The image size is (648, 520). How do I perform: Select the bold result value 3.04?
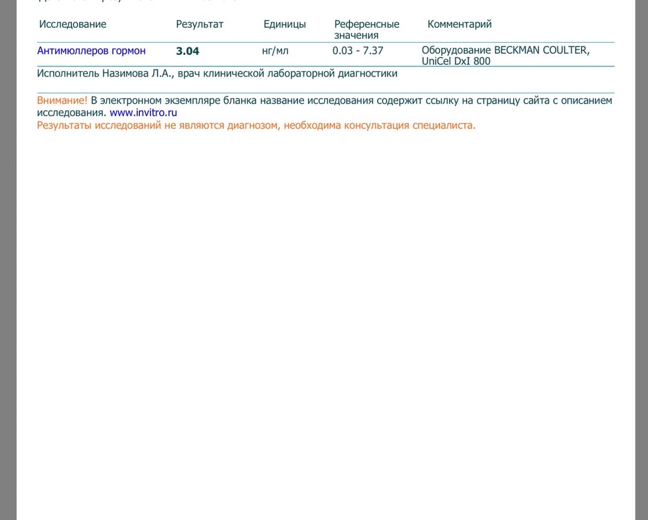[188, 51]
